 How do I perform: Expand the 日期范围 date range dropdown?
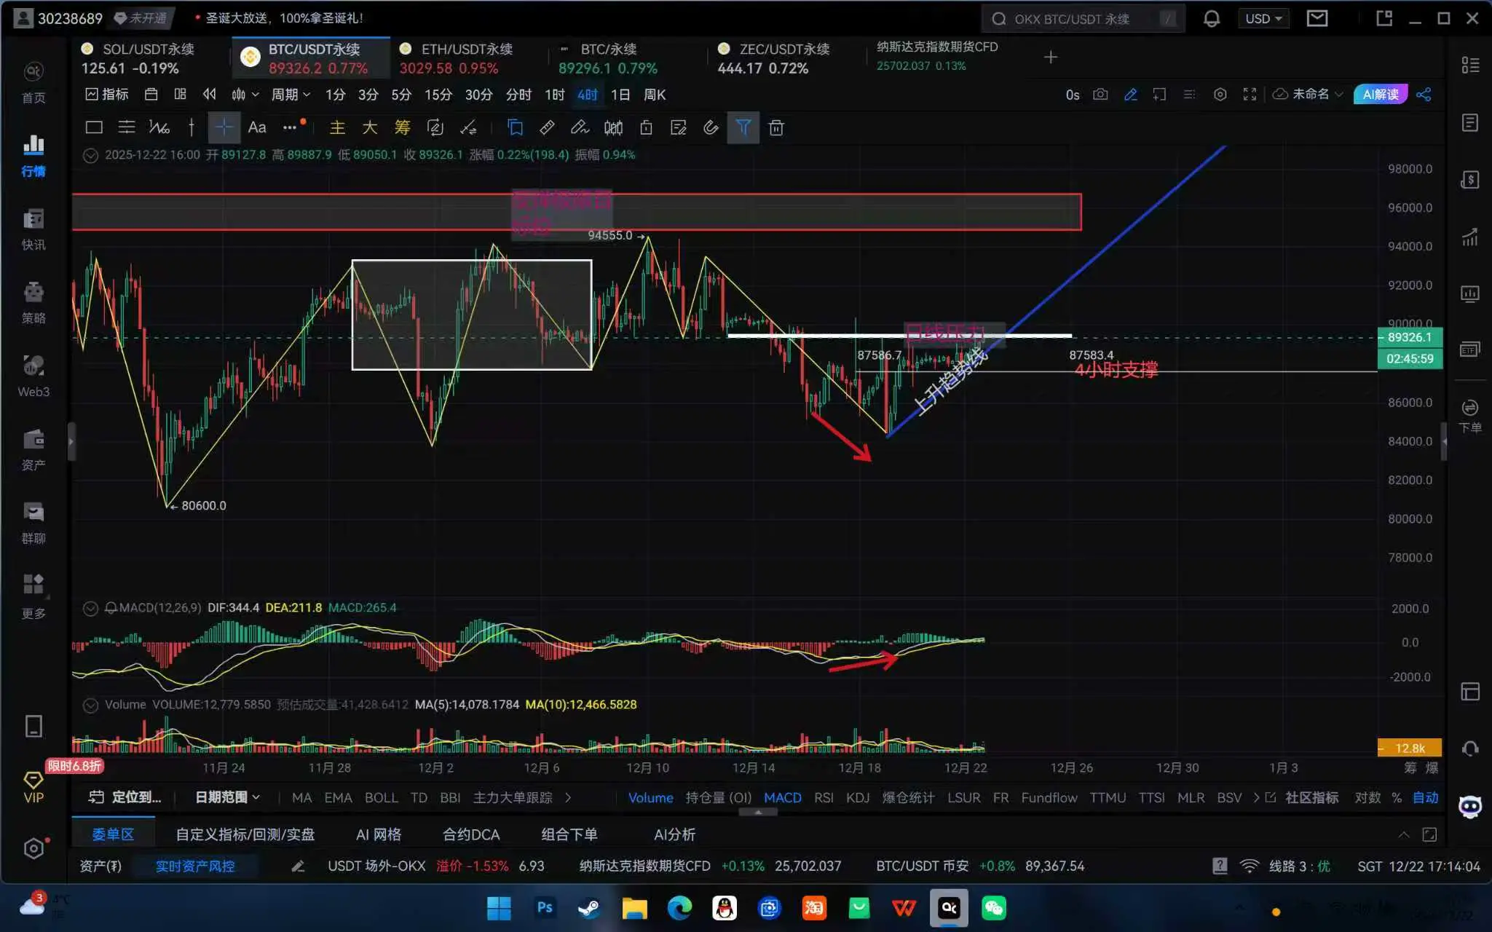coord(227,797)
